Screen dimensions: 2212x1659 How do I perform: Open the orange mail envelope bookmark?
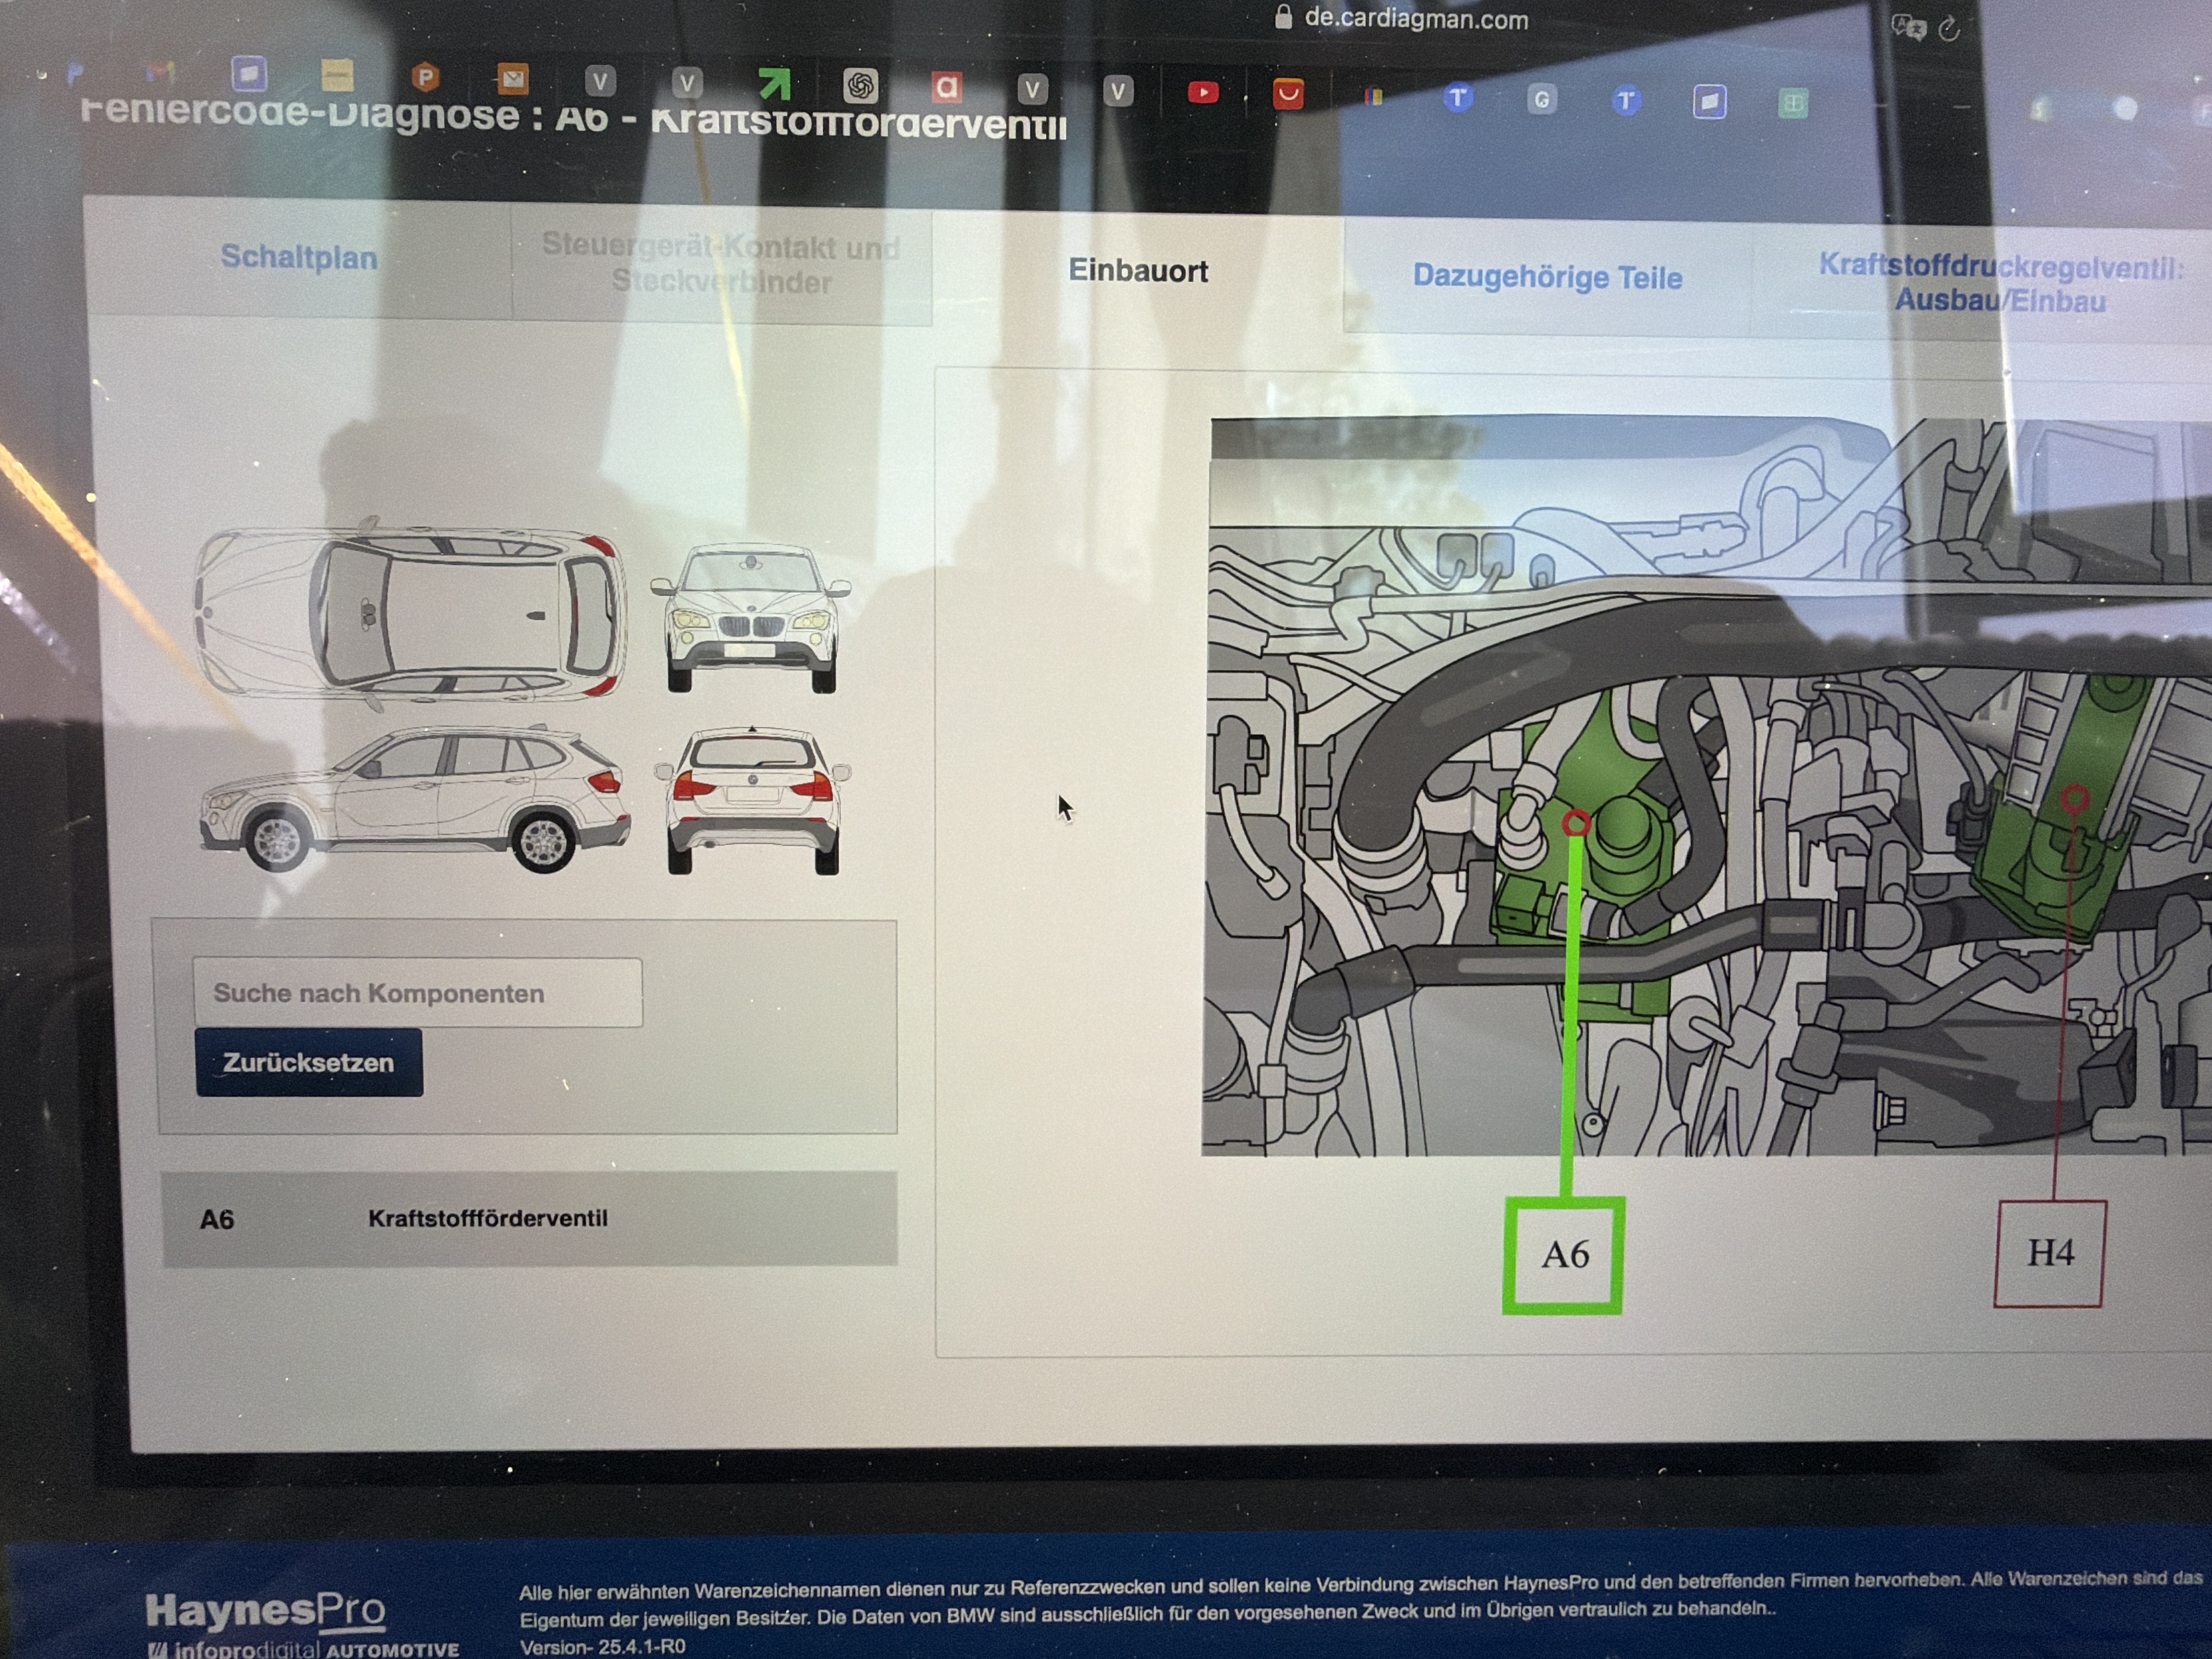(512, 78)
